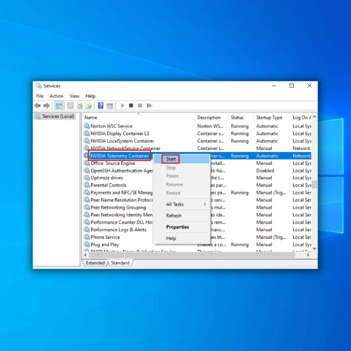Click the Properties sheet toolbar icon
Image resolution: width=351 pixels, height=351 pixels.
click(71, 105)
